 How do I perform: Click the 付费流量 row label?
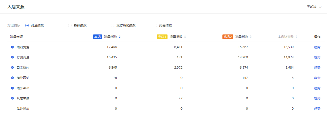(23, 57)
